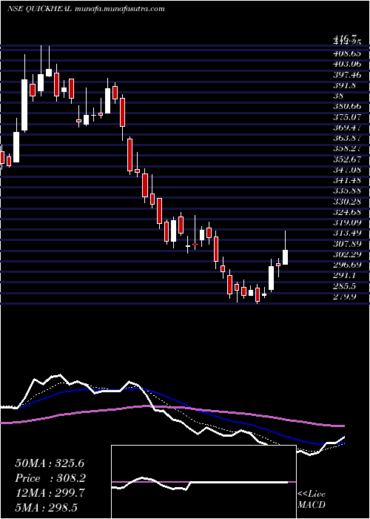Click the 12MA : 299.7 value
Screen dimensions: 370x519
[x=50, y=492]
